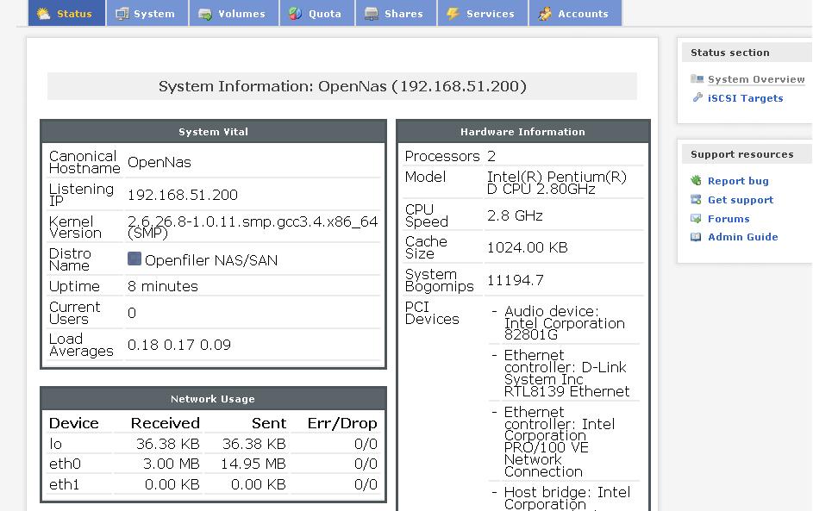Click the Listening IP value 192.168.51.200
The height and width of the screenshot is (511, 813).
click(183, 195)
